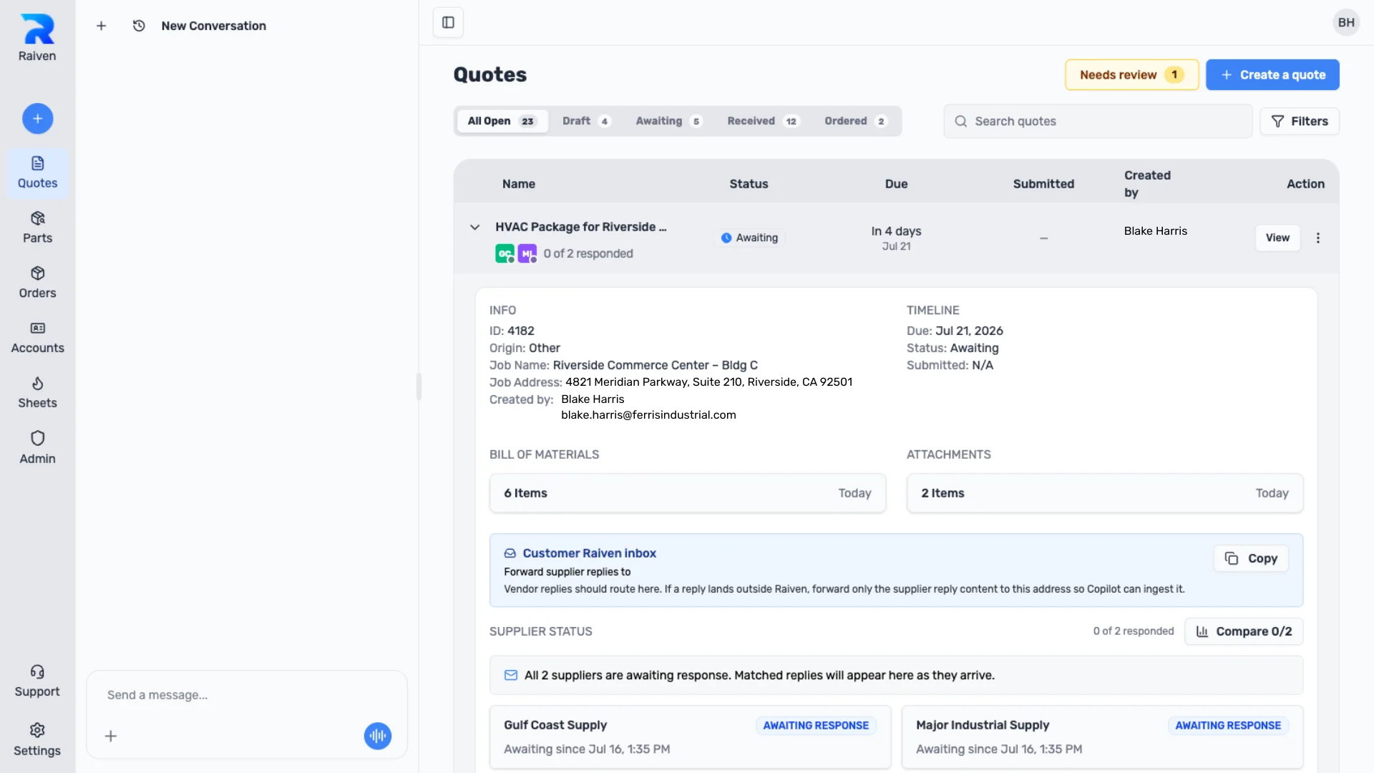Image resolution: width=1374 pixels, height=773 pixels.
Task: Click the ID 4182 value
Action: point(521,331)
